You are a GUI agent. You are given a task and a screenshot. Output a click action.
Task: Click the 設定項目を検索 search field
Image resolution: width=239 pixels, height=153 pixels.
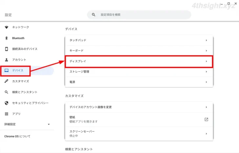(x=139, y=15)
